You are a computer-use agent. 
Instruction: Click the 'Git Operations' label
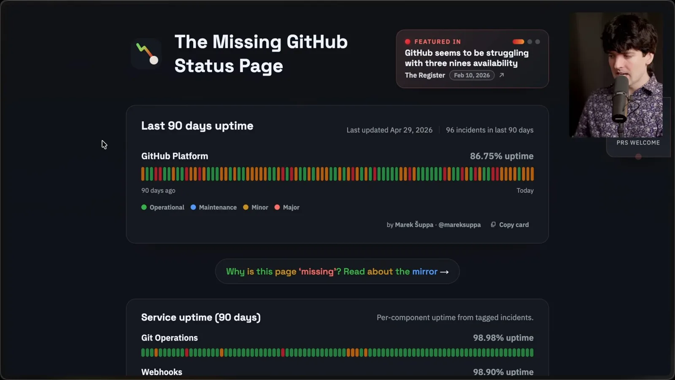(170, 338)
